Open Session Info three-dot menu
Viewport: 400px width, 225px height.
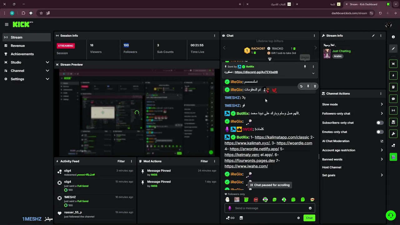click(x=214, y=36)
